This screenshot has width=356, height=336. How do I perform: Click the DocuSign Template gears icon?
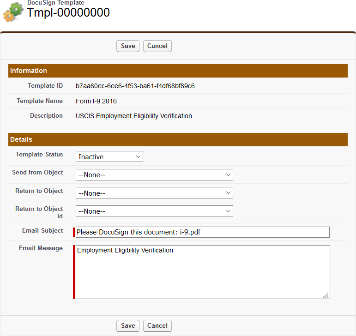pyautogui.click(x=12, y=12)
